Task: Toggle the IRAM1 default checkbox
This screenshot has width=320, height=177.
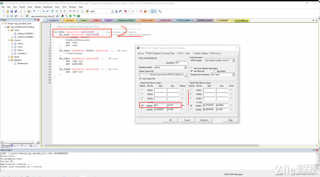Action: tap(191, 106)
